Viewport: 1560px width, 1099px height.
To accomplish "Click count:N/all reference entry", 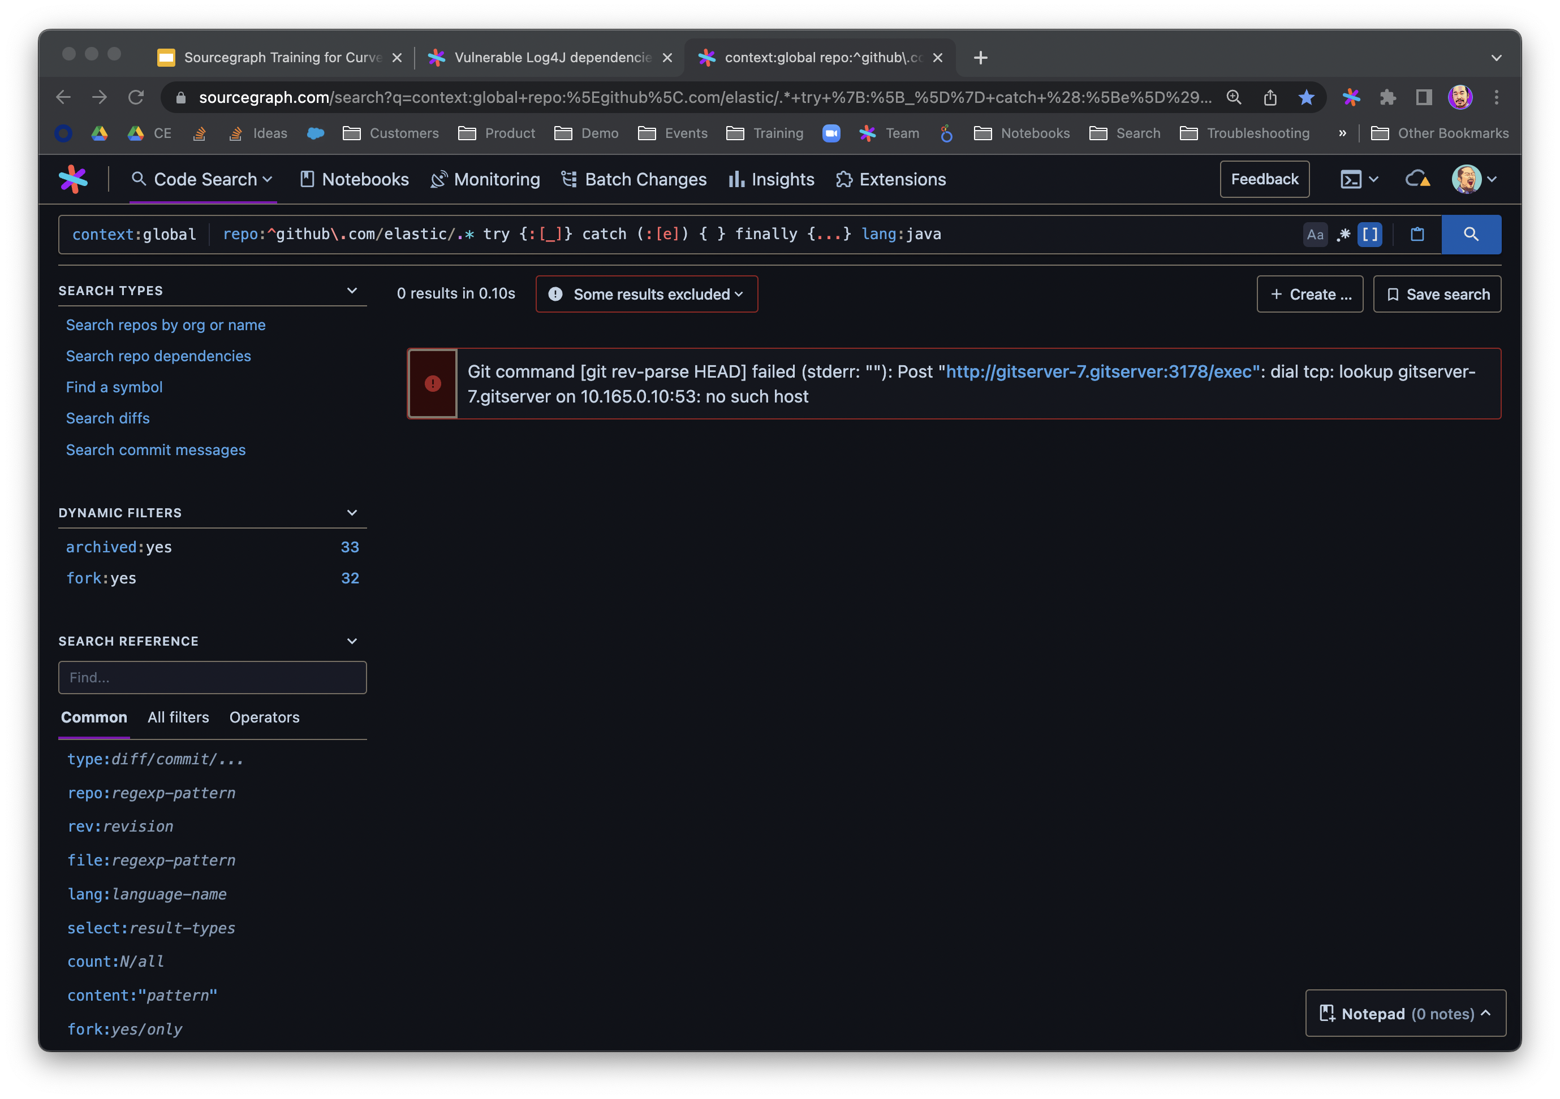I will [115, 962].
